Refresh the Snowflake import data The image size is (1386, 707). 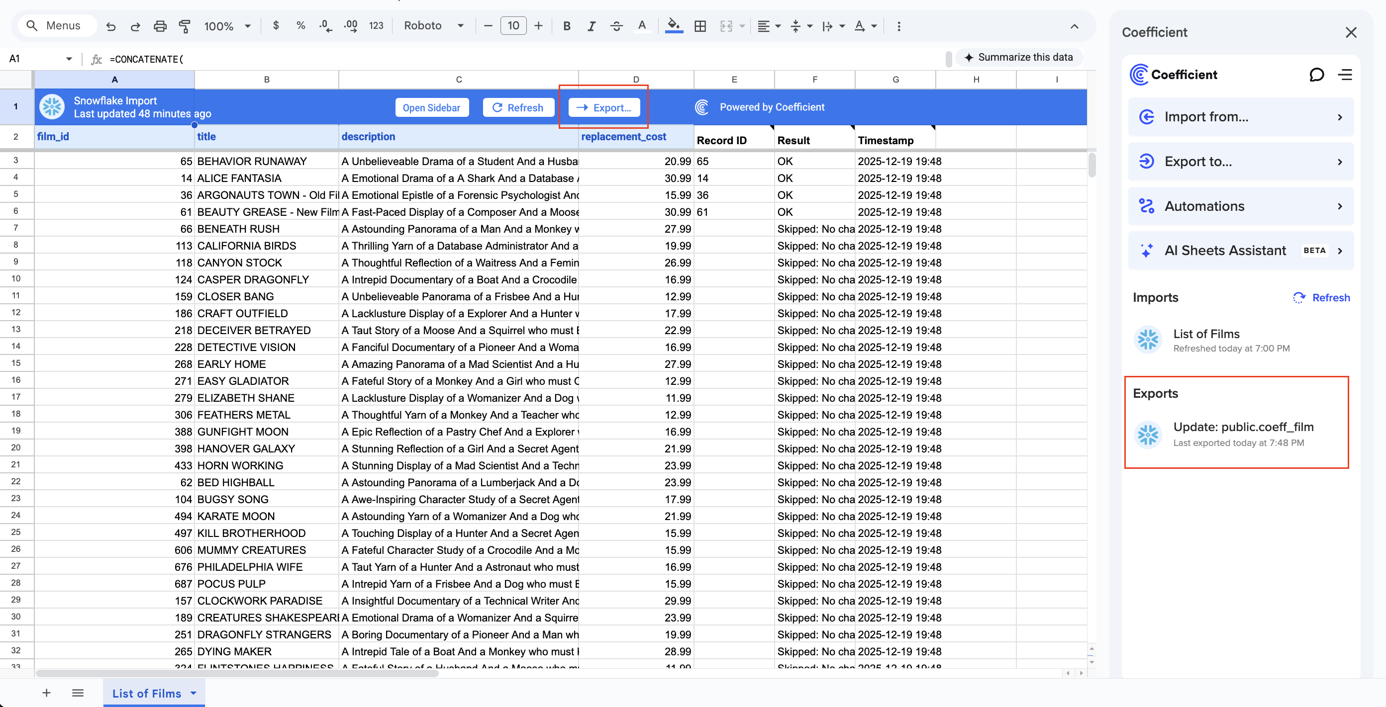pos(518,107)
